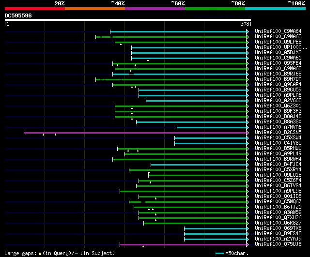Click the purple ~60% identity legend segment
The height and width of the screenshot is (257, 310).
(x=155, y=9)
